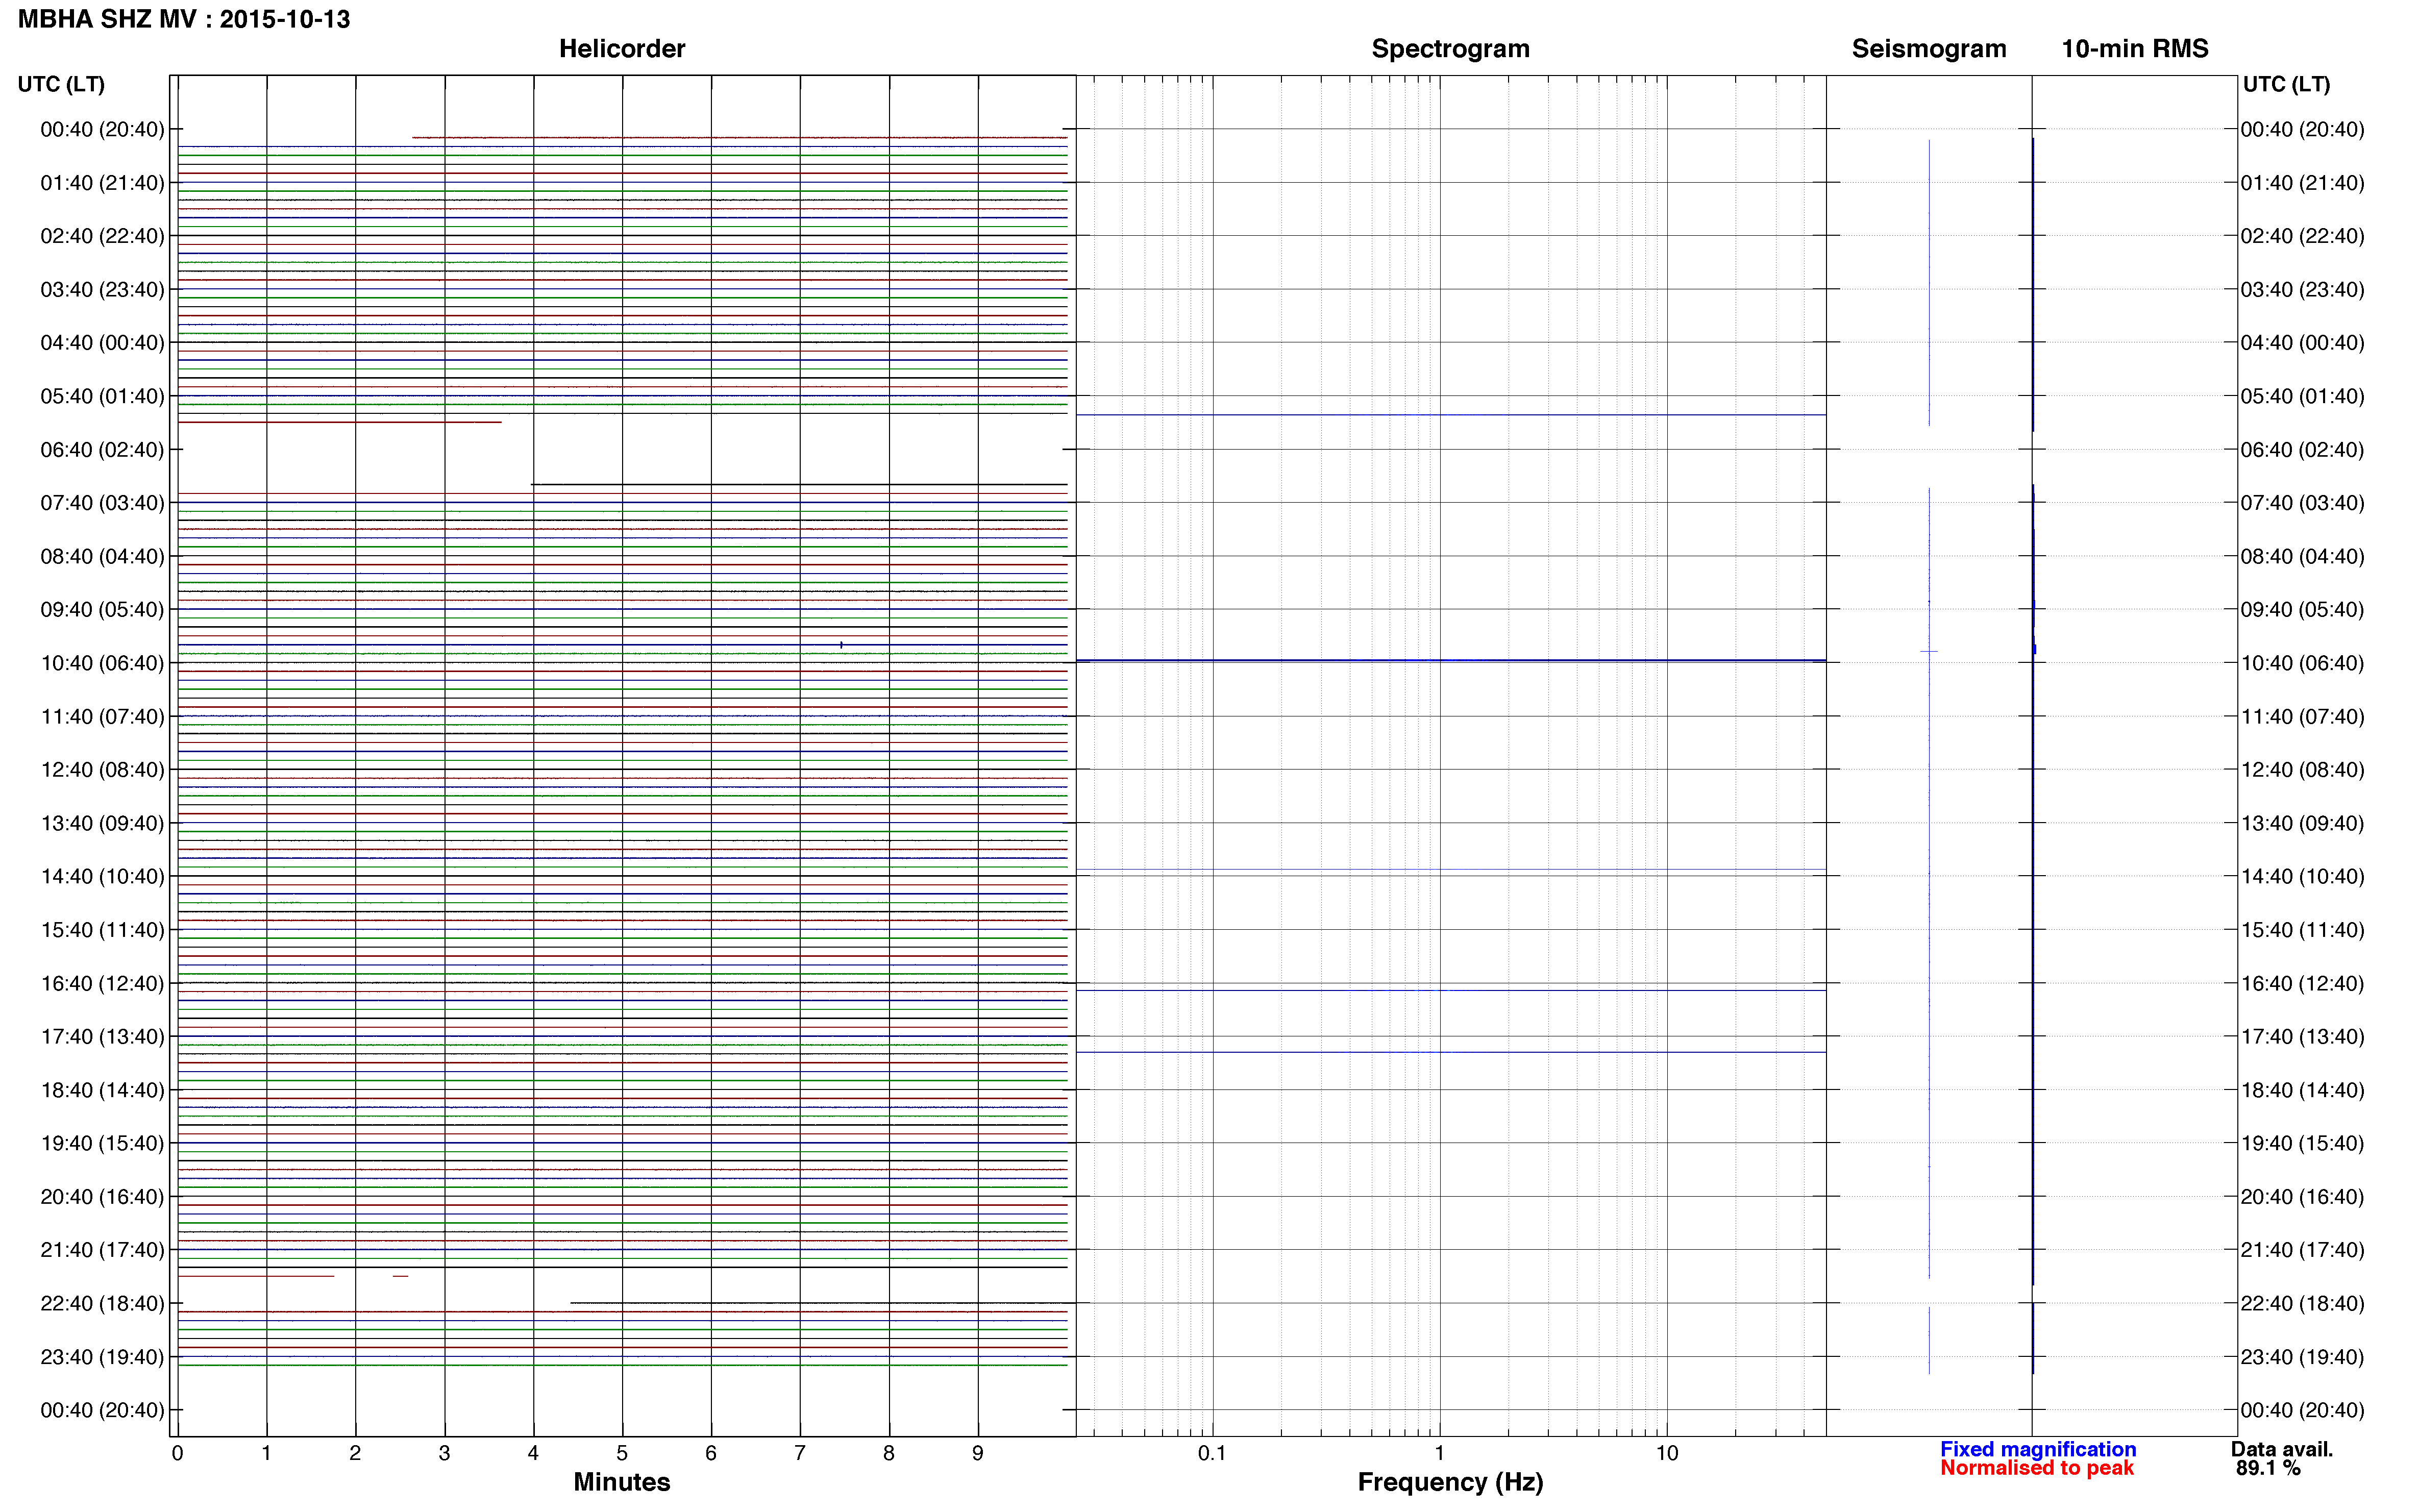Click the left 04:40 (00:40) time label
The image size is (2419, 1512).
pyautogui.click(x=102, y=343)
